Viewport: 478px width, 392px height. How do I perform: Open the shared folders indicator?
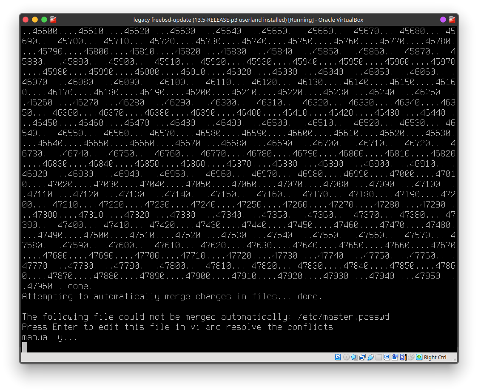(x=379, y=357)
